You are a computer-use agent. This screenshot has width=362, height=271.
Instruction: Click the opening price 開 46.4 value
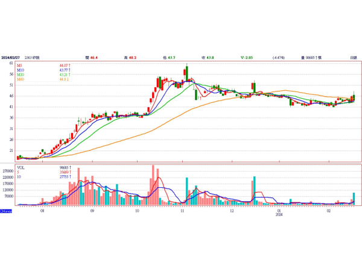[92, 57]
